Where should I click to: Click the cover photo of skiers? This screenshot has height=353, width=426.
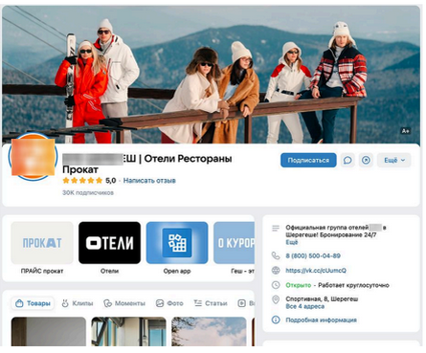point(211,75)
